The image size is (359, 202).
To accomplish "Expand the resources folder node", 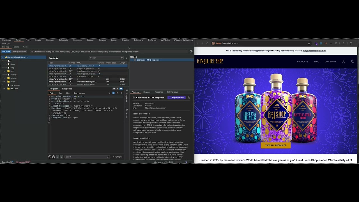I will tap(6, 89).
